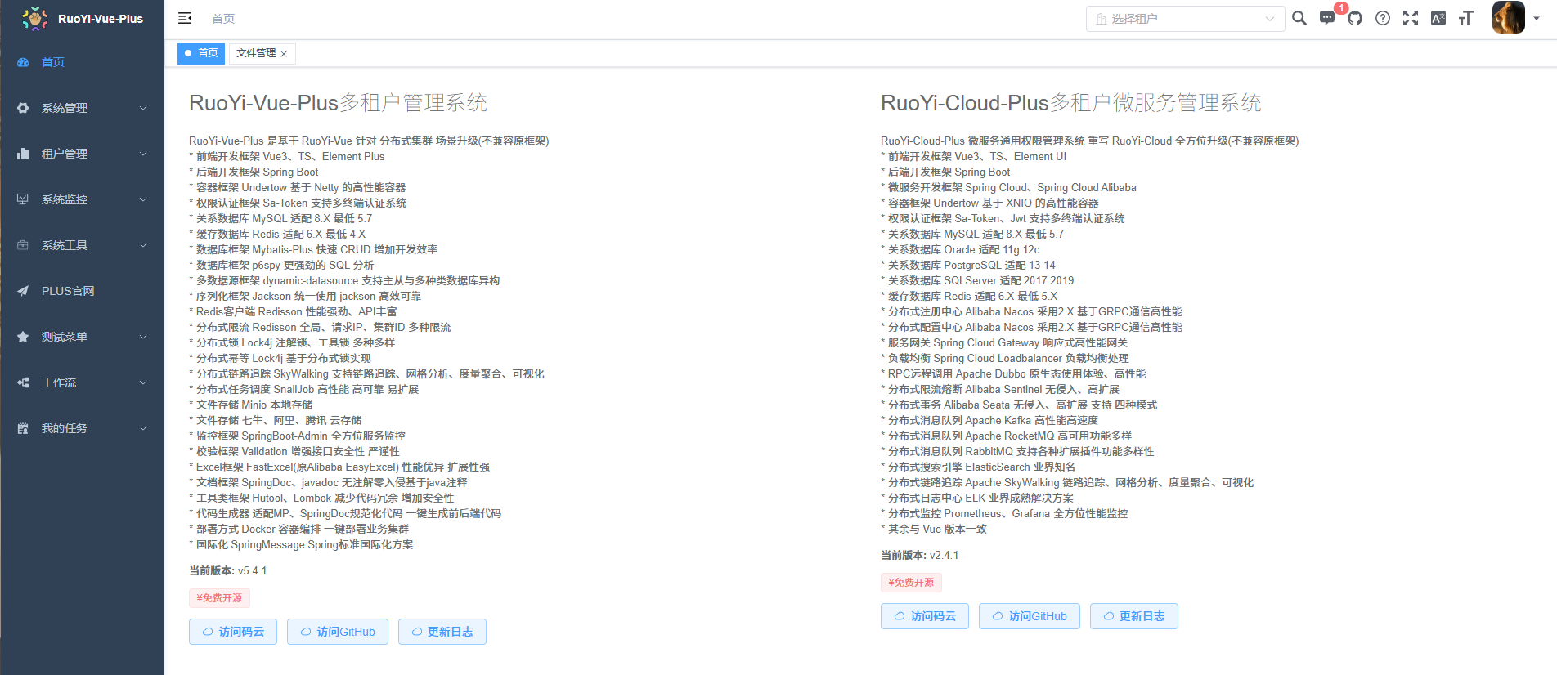Open the language switch icon

click(x=1438, y=18)
